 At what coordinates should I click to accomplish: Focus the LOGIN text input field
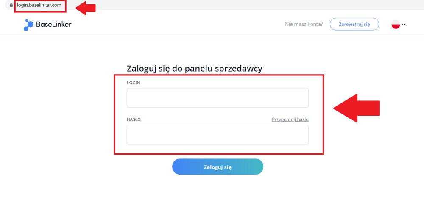[218, 97]
